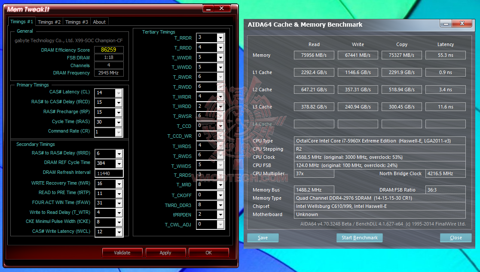Open the tPRPDEN dropdown
Image resolution: width=480 pixels, height=272 pixels.
point(220,215)
